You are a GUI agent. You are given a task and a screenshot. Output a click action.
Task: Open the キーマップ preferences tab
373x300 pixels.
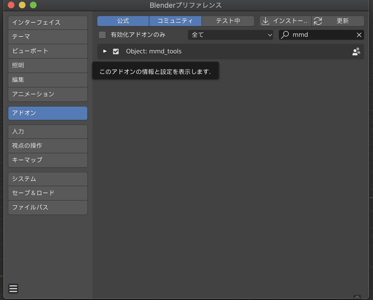[48, 160]
